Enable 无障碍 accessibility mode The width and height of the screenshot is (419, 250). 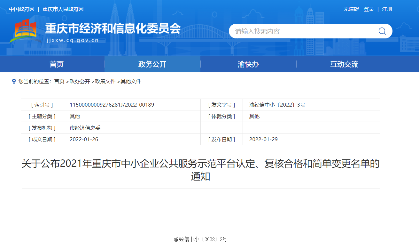pos(351,9)
